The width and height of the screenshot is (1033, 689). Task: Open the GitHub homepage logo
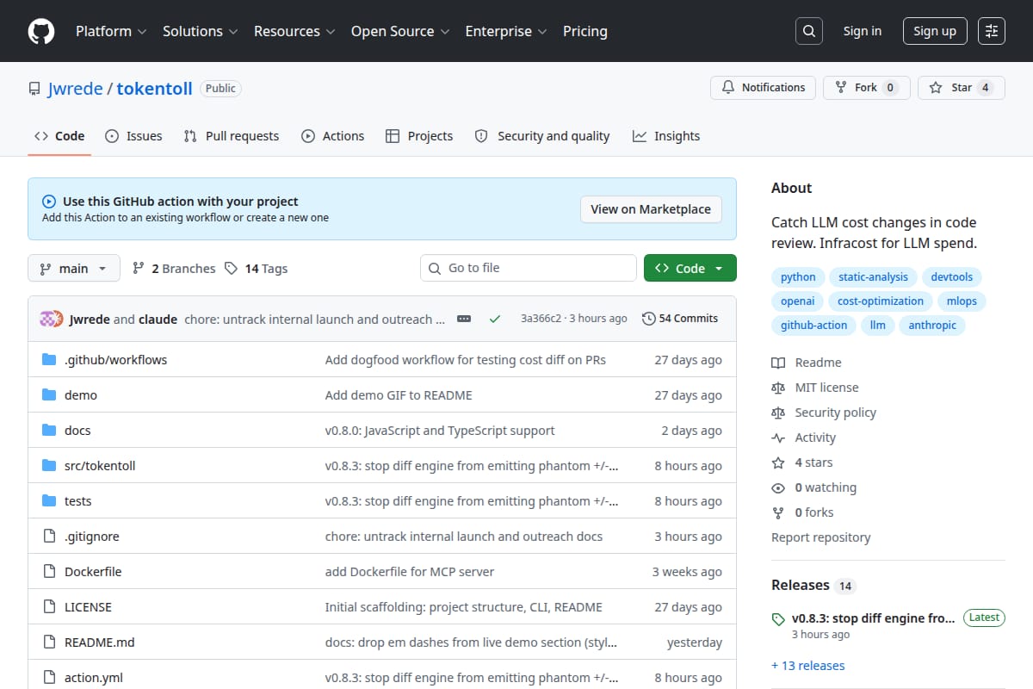(x=41, y=31)
